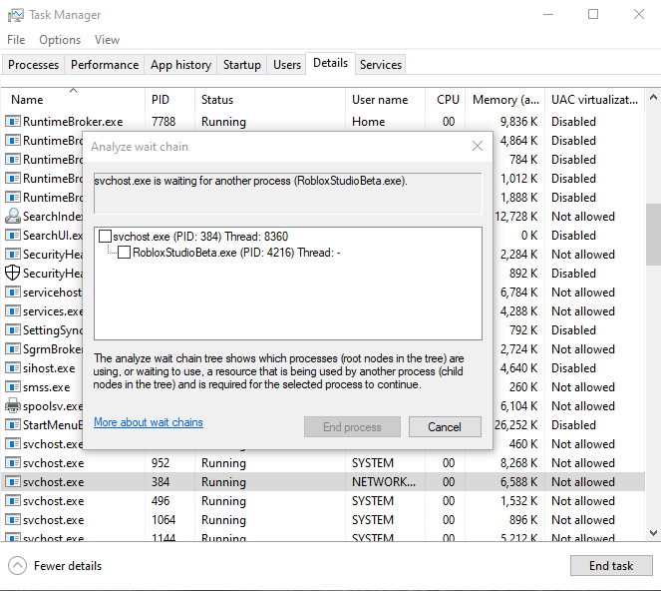Click the Security Health shield icon
The width and height of the screenshot is (661, 591).
pos(13,273)
